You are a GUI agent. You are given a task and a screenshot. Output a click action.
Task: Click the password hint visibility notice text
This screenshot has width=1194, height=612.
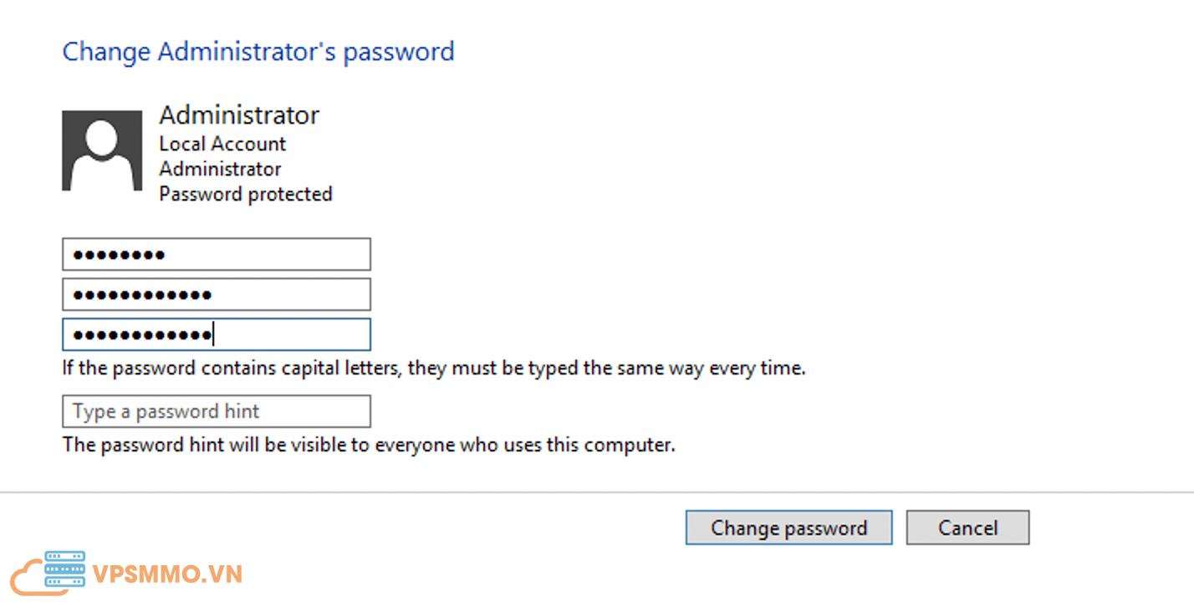coord(368,444)
